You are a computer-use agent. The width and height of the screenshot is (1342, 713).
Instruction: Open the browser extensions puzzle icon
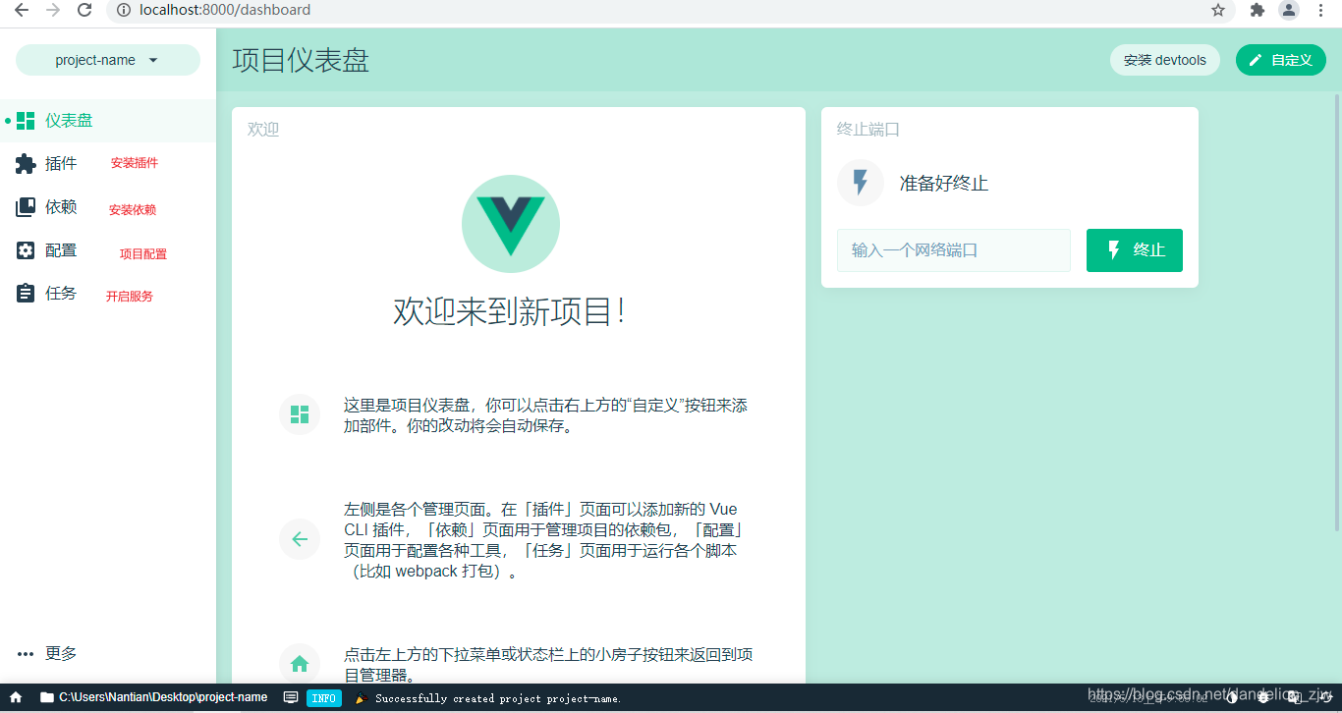pyautogui.click(x=1258, y=10)
